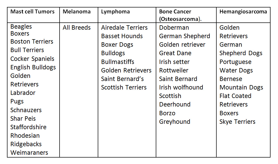The height and width of the screenshot is (164, 278).
Task: Select Greyhound at bottom of Bone Cancer
Action: 175,122
